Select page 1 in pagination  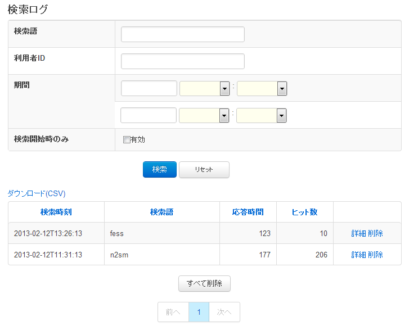(199, 312)
